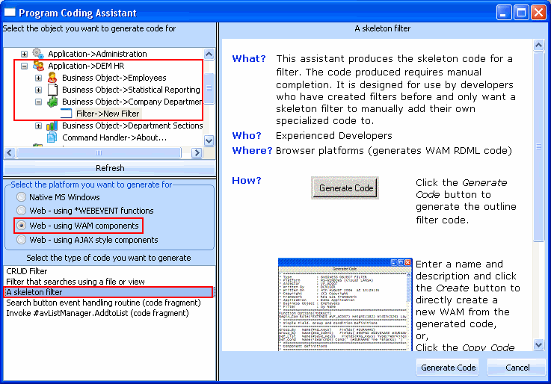This screenshot has width=551, height=384.
Task: Select Web using *WEBEVENT functions option
Action: (x=22, y=210)
